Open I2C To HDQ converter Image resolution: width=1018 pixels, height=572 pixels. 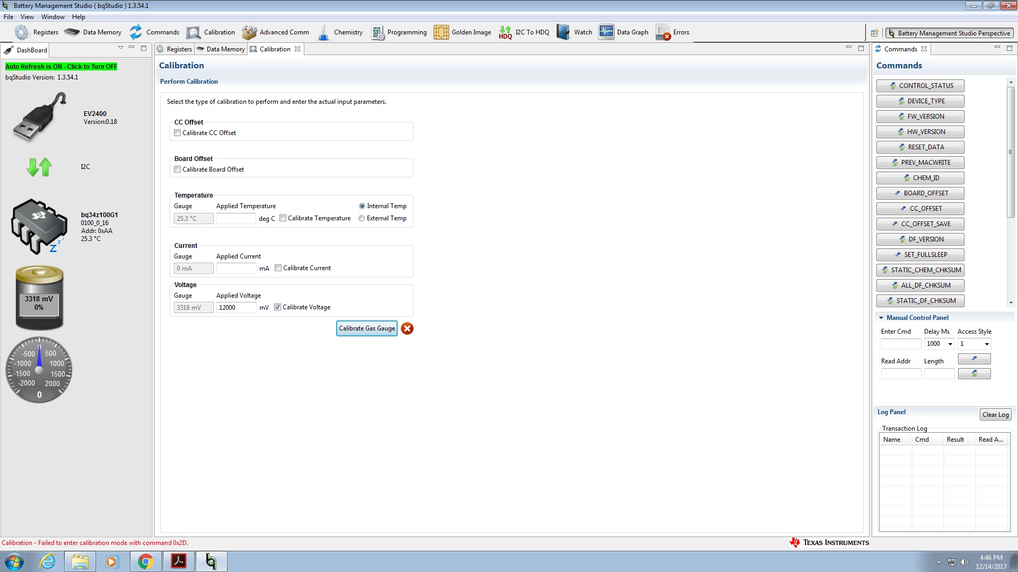point(506,32)
